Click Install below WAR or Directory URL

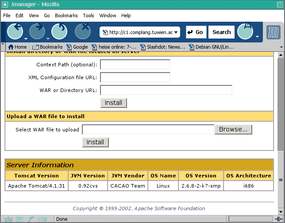coord(113,103)
